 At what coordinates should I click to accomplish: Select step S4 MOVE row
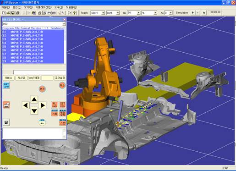[x=33, y=43]
